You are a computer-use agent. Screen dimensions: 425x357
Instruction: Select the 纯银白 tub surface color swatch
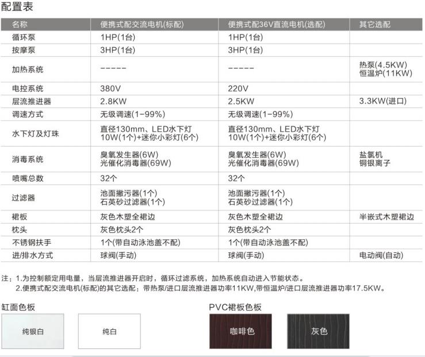(x=32, y=331)
